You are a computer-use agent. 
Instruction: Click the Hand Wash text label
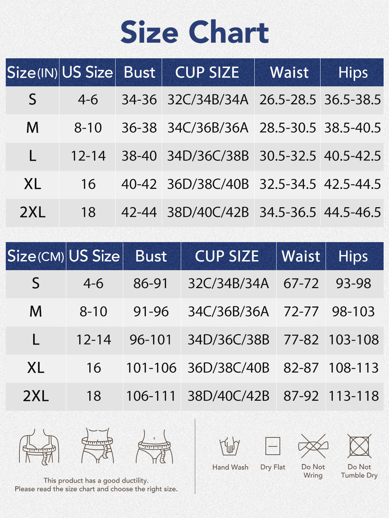click(x=230, y=467)
